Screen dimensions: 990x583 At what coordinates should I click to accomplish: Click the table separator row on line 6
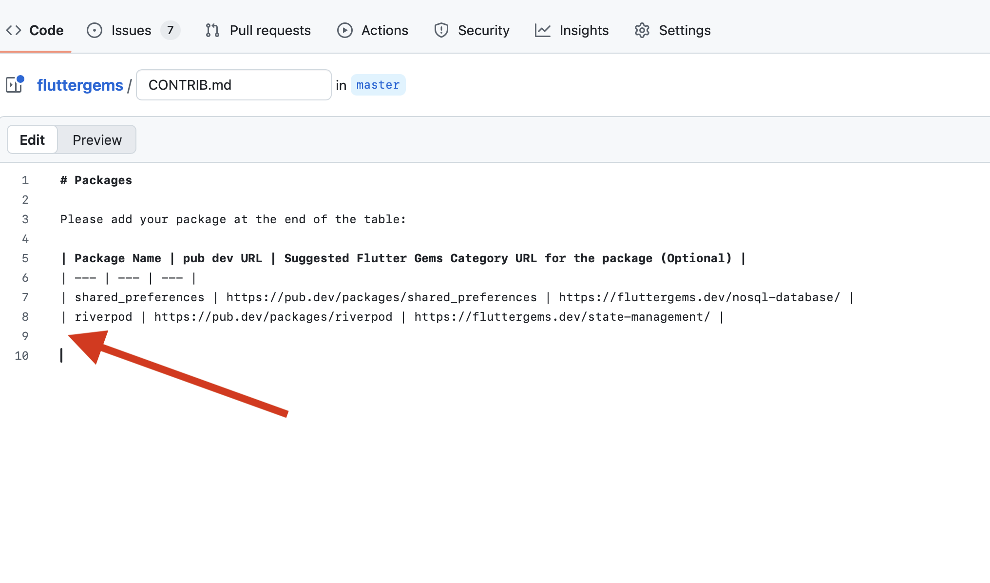tap(129, 278)
